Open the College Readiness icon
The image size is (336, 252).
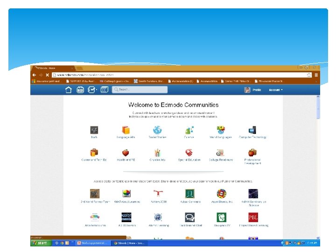[220, 153]
